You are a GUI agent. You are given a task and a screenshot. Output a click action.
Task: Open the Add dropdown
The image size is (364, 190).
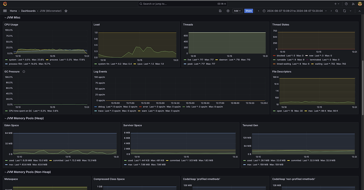(237, 11)
